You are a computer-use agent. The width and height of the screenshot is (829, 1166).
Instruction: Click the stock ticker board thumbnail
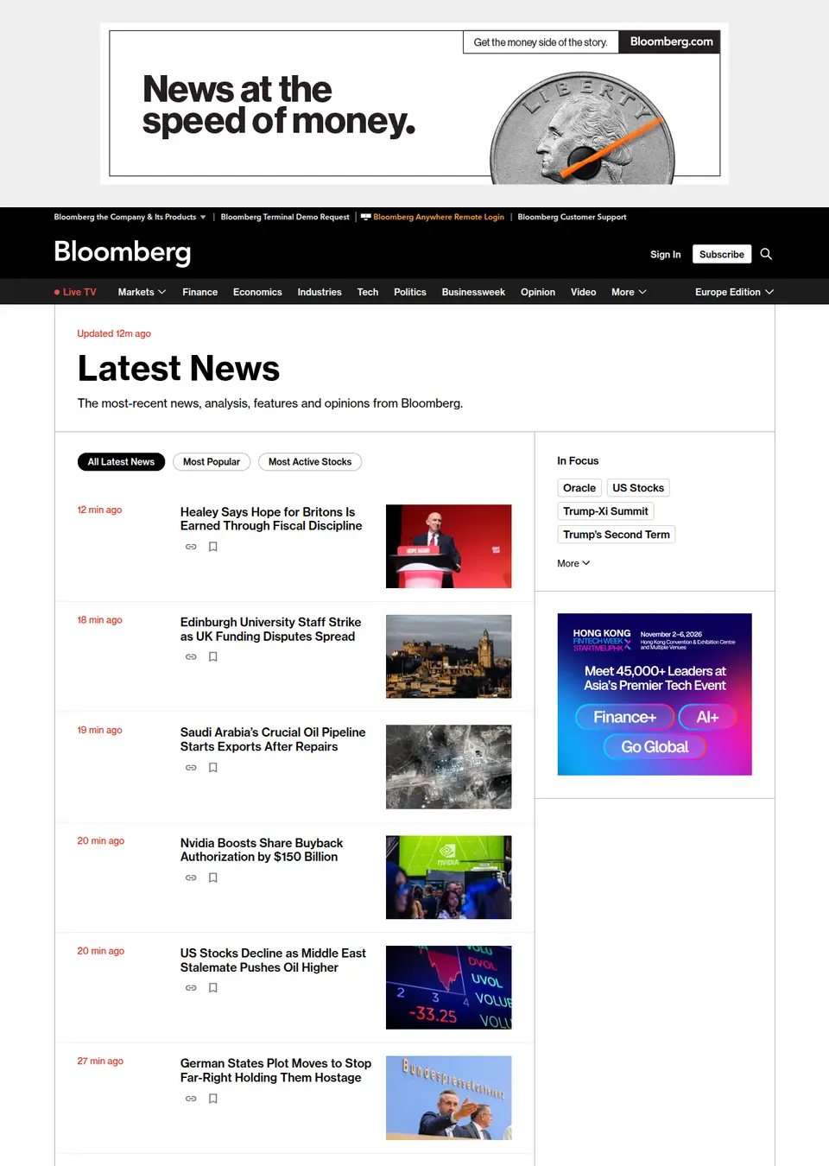tap(448, 987)
